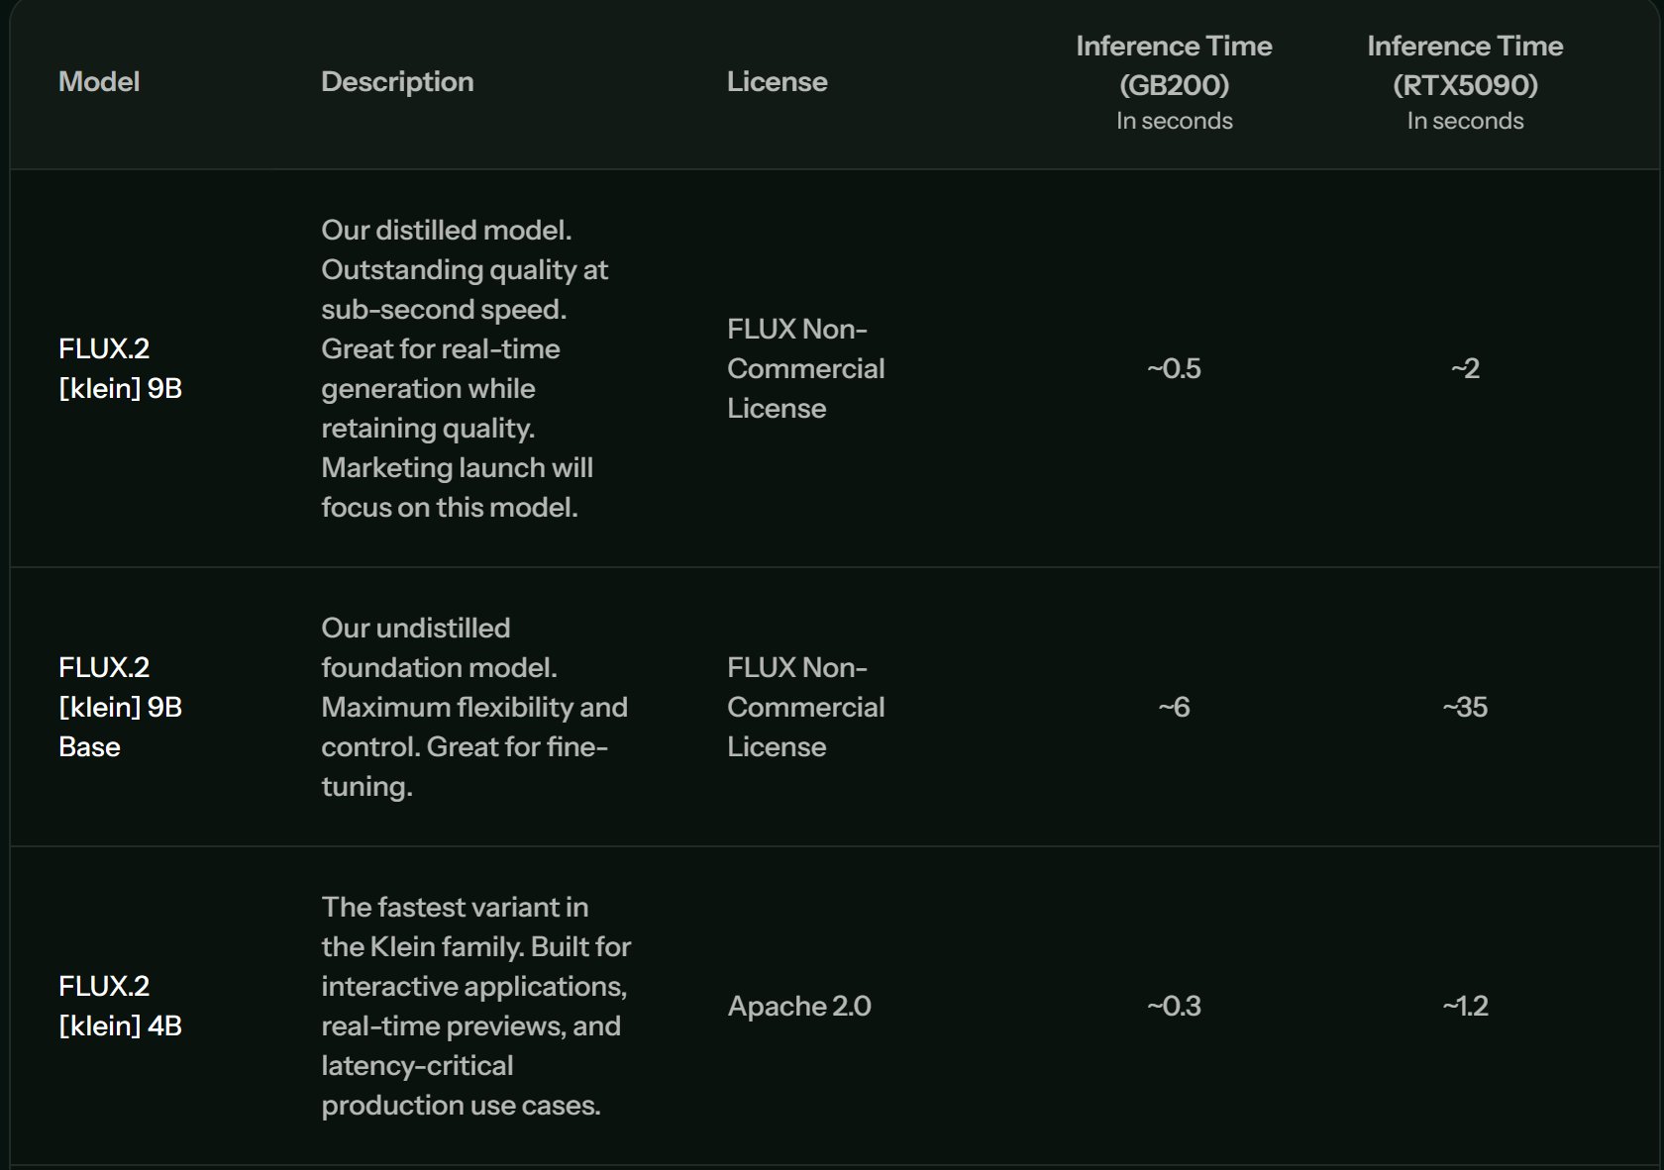Click the ~1.2 RTX5090 inference time
Image resolution: width=1664 pixels, height=1170 pixels.
(1465, 1006)
